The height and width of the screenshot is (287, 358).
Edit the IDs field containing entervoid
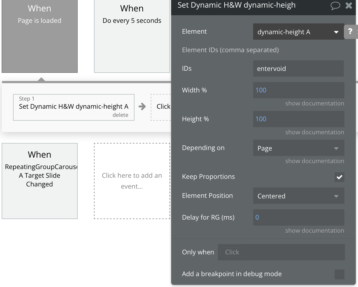click(298, 68)
